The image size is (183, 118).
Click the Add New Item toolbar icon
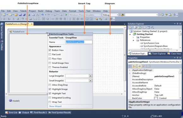point(10,15)
